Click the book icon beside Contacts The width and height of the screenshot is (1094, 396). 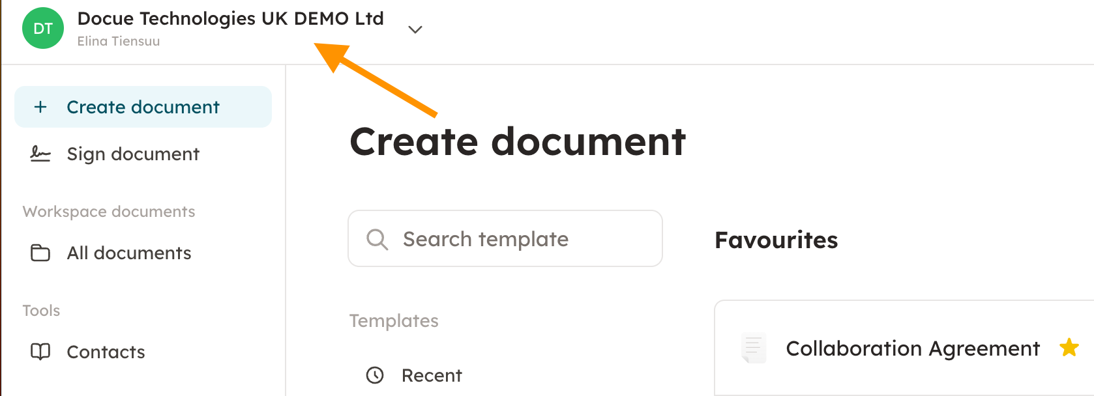(x=40, y=352)
